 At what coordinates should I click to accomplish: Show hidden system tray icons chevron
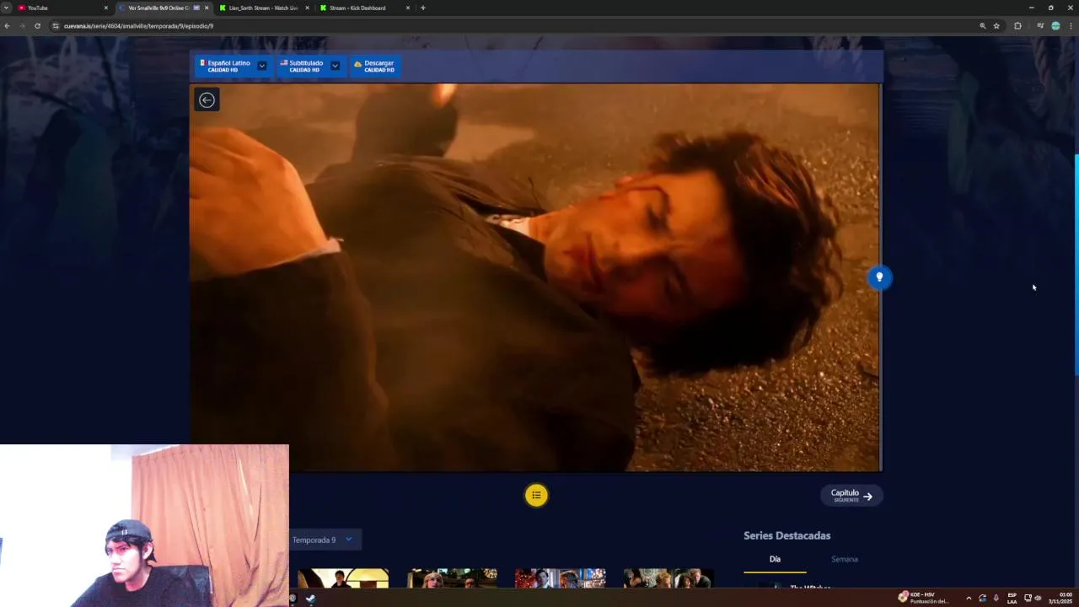(x=969, y=599)
